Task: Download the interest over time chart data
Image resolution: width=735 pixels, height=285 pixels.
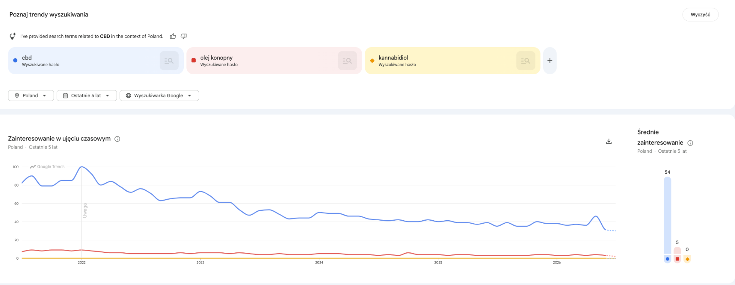Action: click(609, 141)
